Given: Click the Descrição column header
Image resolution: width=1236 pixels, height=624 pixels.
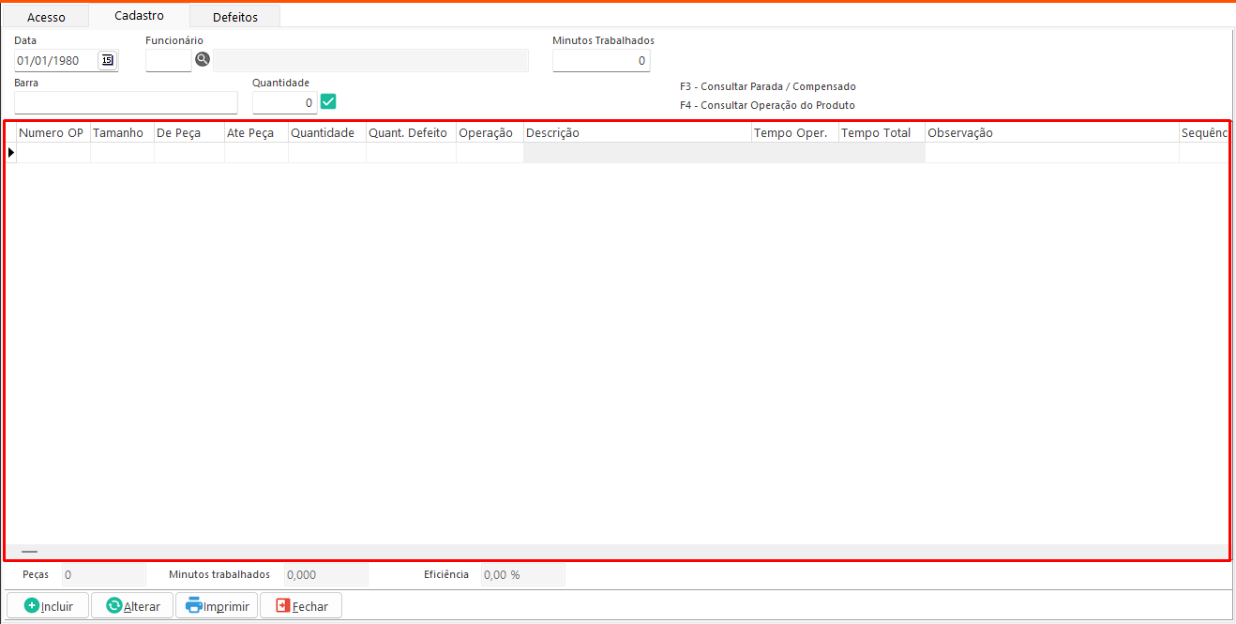Looking at the screenshot, I should point(637,133).
